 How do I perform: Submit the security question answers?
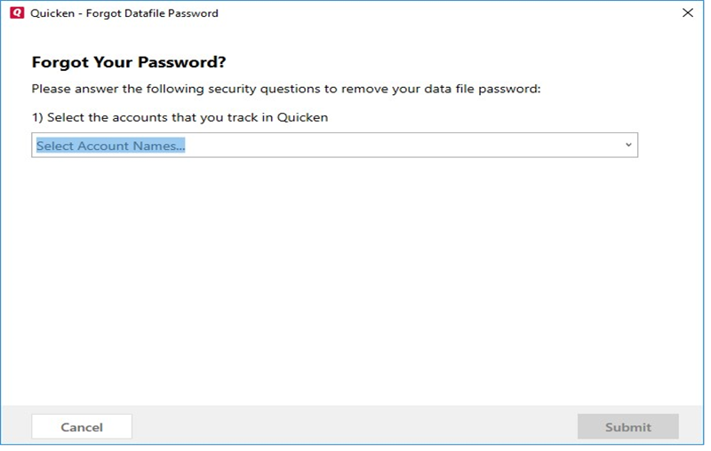click(627, 427)
